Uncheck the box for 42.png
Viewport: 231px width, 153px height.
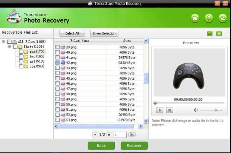click(57, 63)
